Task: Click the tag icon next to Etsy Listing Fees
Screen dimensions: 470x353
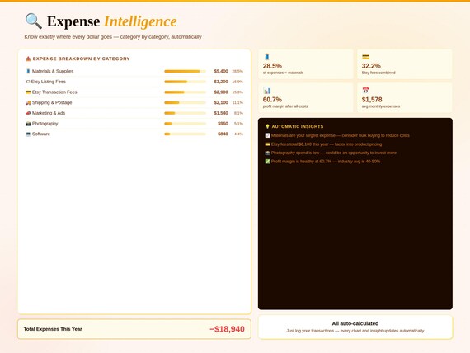Action: (x=27, y=82)
